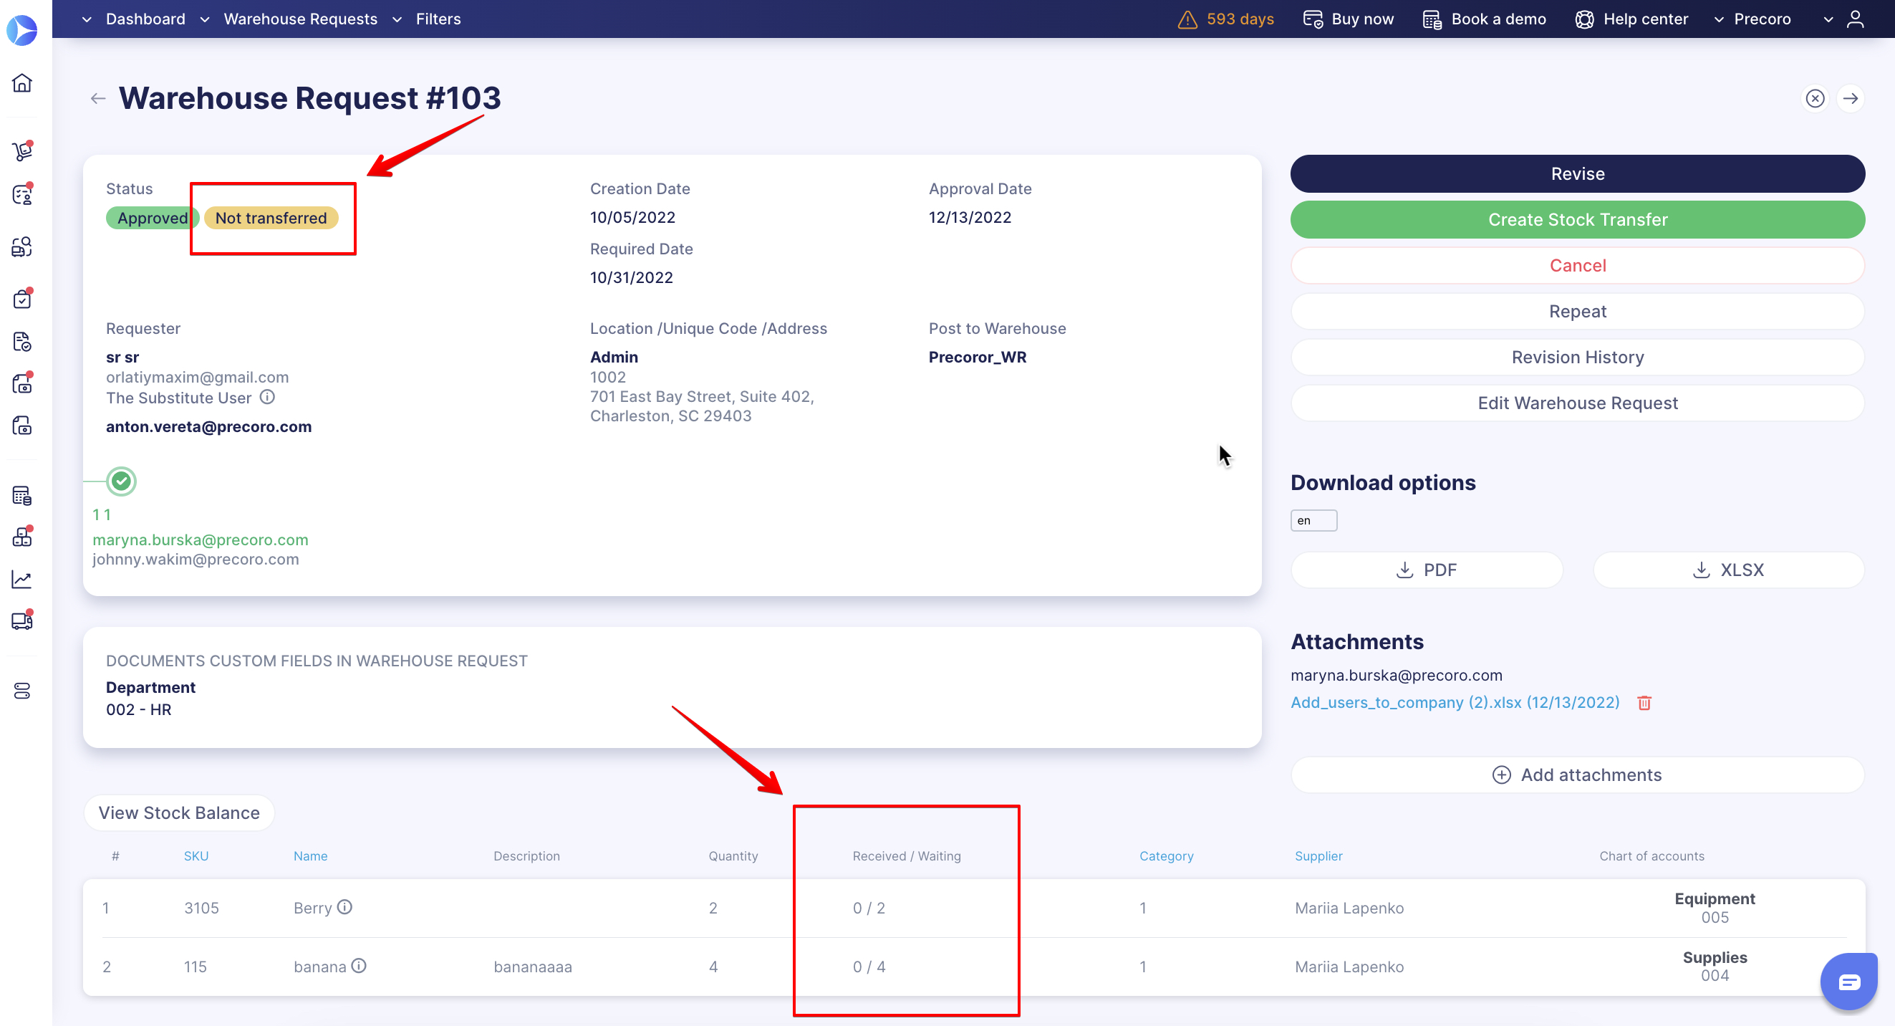Open the chat widget bubble
The image size is (1895, 1026).
click(1848, 981)
